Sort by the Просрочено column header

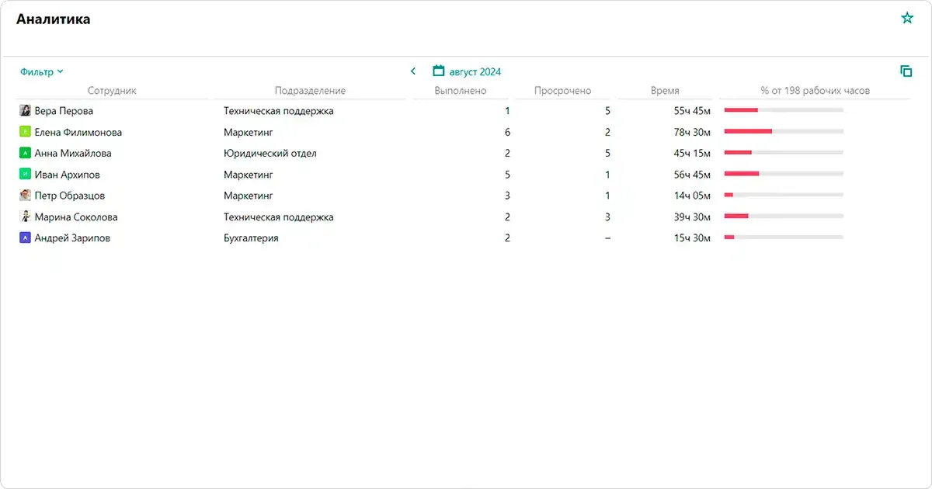(x=562, y=91)
